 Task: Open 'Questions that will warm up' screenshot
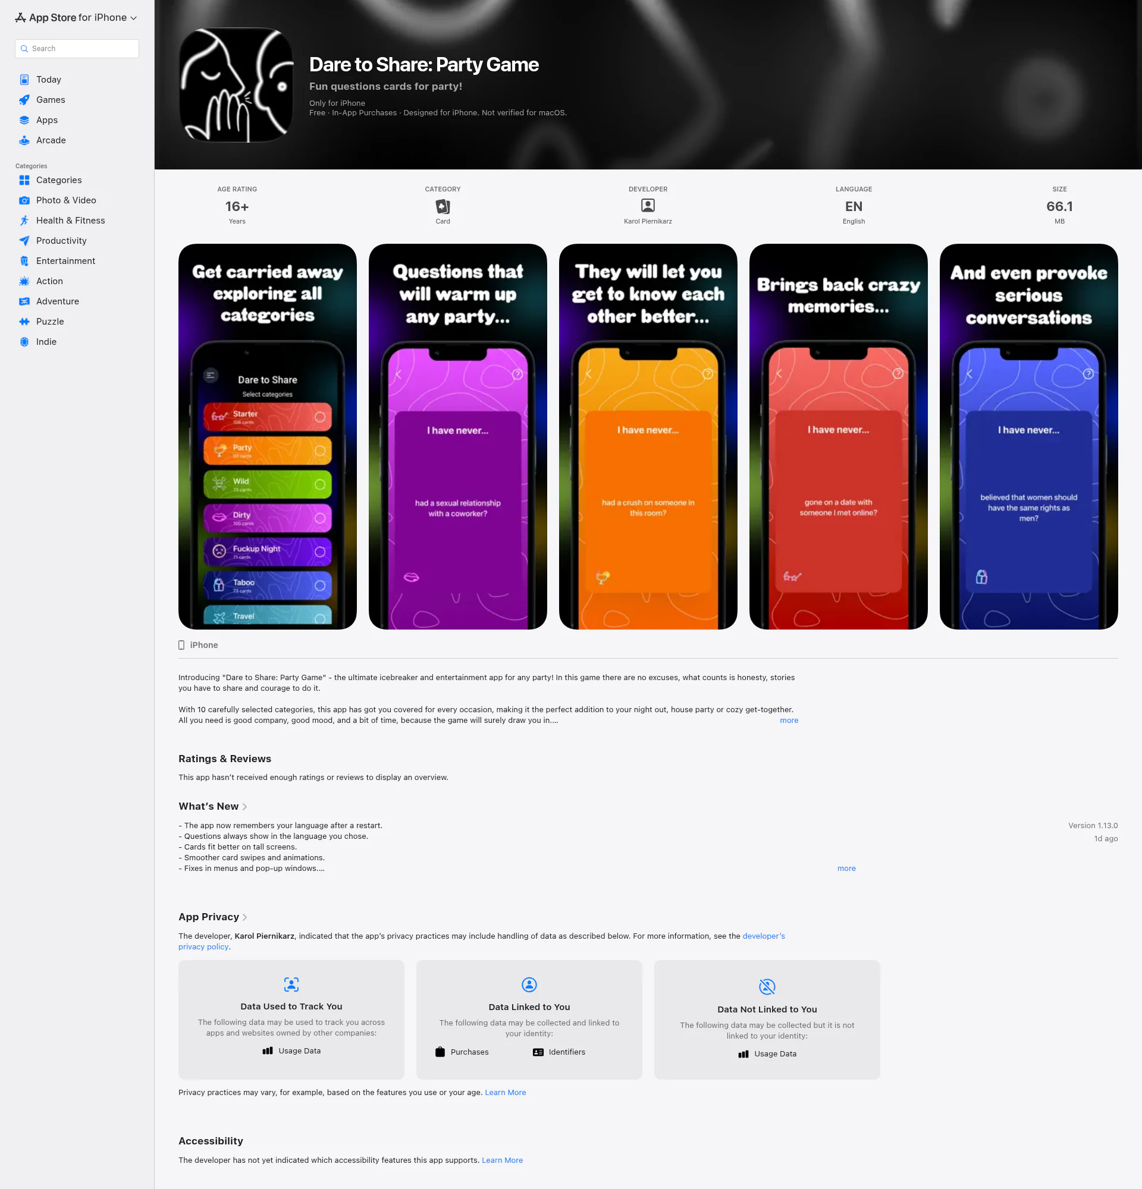(x=458, y=437)
